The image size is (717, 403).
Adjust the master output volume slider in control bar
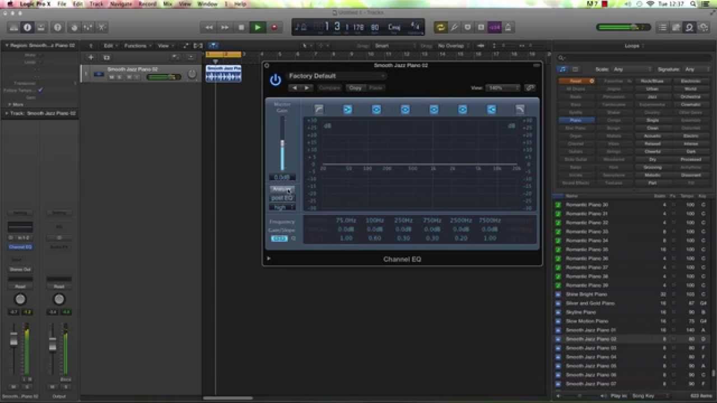[x=623, y=27]
